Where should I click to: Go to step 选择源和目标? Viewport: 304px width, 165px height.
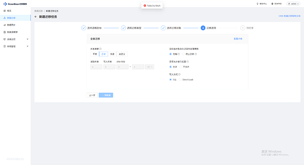tap(91, 28)
